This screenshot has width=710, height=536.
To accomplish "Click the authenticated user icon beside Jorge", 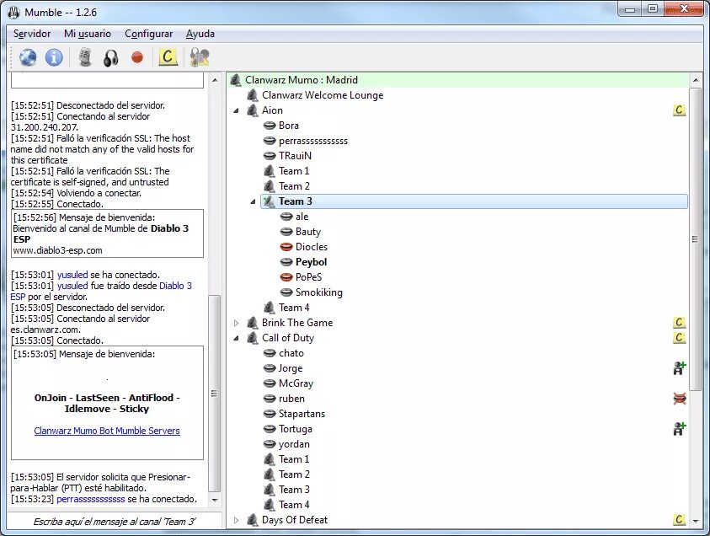I will 679,368.
